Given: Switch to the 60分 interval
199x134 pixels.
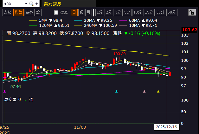Looking at the screenshot, I should [172, 12].
